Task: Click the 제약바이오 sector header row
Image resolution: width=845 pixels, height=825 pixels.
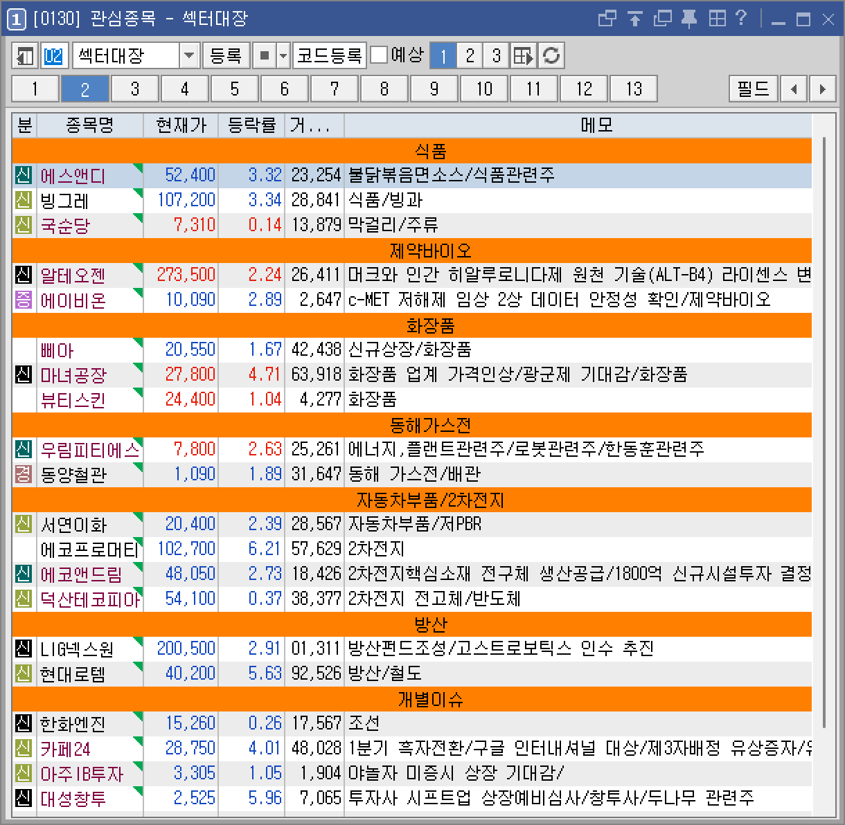Action: [x=411, y=251]
